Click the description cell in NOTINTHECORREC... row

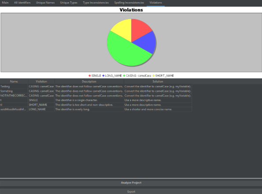click(89, 96)
